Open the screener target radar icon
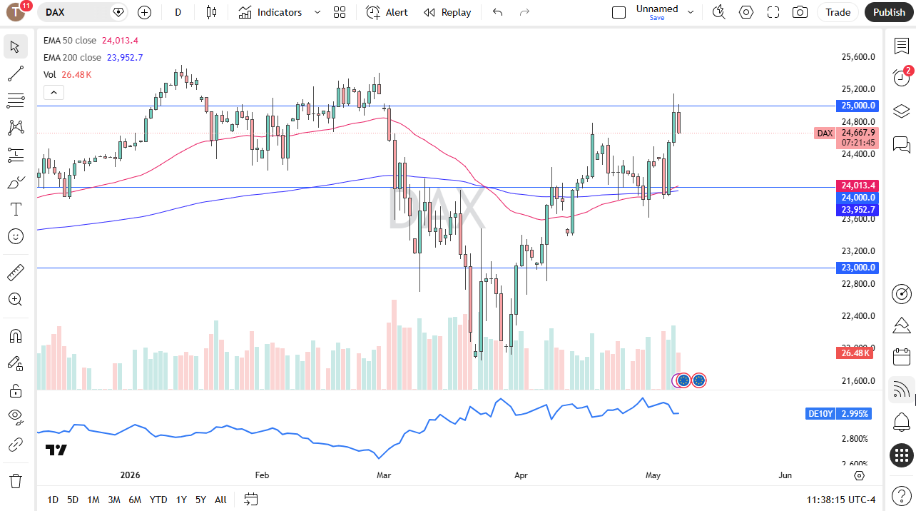The height and width of the screenshot is (511, 916). pos(902,293)
